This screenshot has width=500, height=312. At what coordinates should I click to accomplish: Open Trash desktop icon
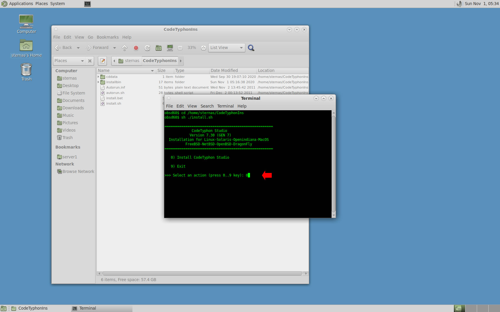[26, 72]
